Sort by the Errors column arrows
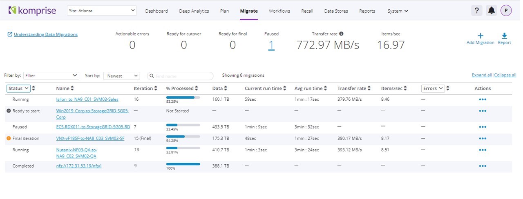The width and height of the screenshot is (523, 199). (x=448, y=88)
